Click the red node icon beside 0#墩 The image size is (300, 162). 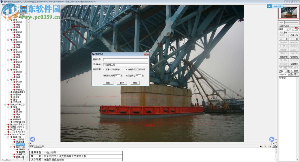11,20
